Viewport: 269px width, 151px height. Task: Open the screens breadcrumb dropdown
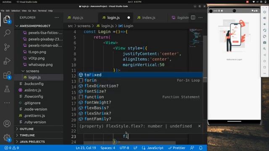[x=84, y=26]
